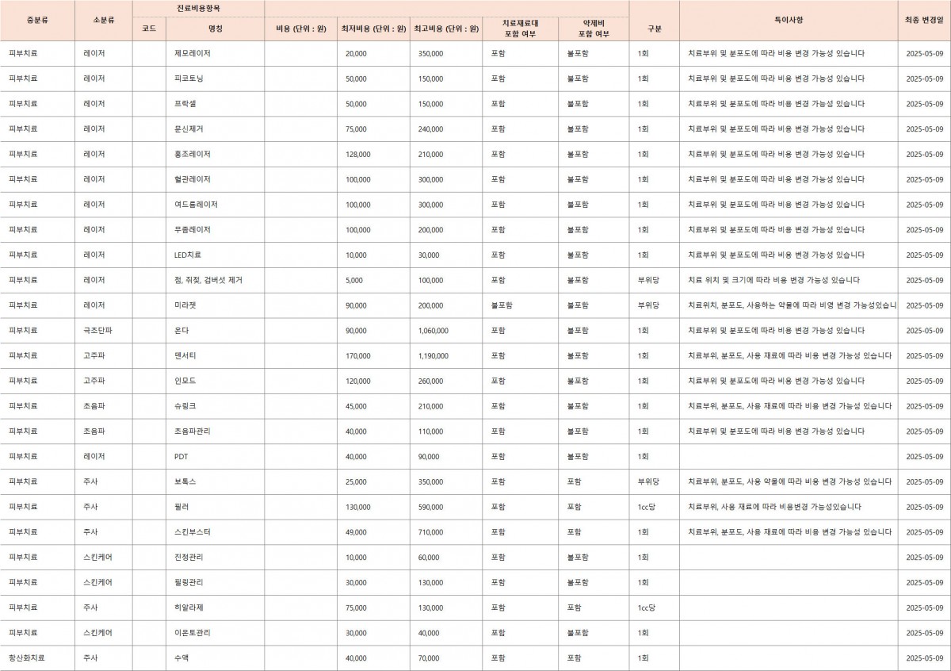951x671 pixels.
Task: Click the 소분류 column header
Action: (104, 19)
